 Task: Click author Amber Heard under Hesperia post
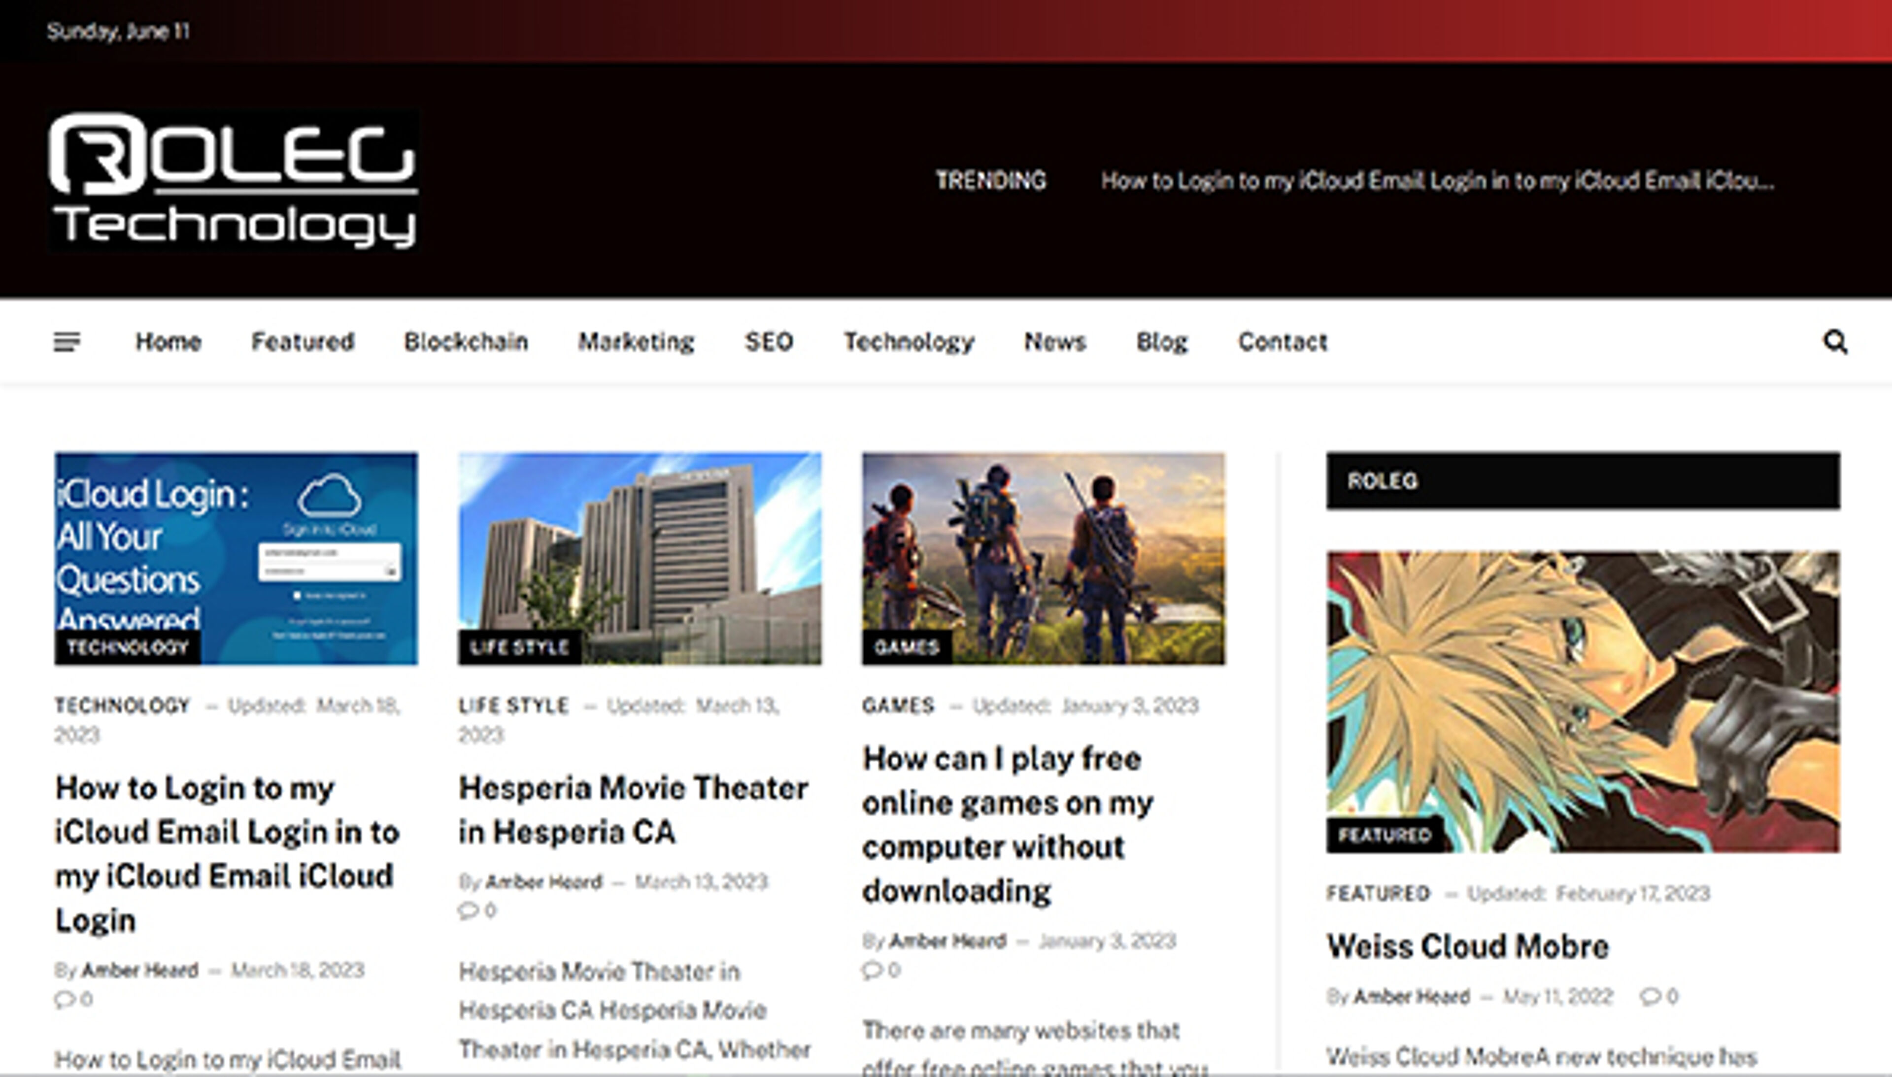543,882
